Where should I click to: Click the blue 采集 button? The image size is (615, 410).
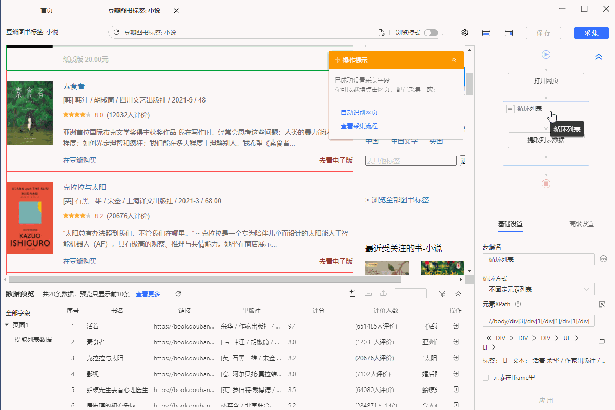tap(591, 33)
